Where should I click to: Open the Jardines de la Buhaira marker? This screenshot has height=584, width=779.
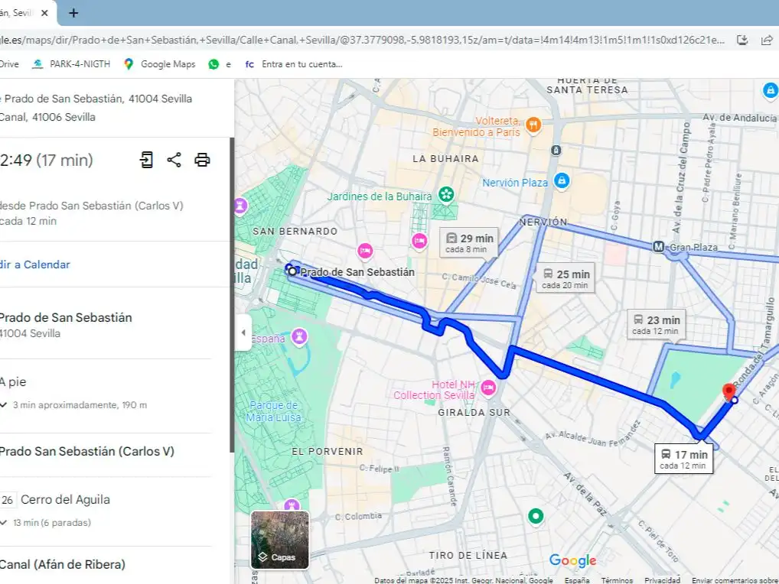(x=446, y=194)
